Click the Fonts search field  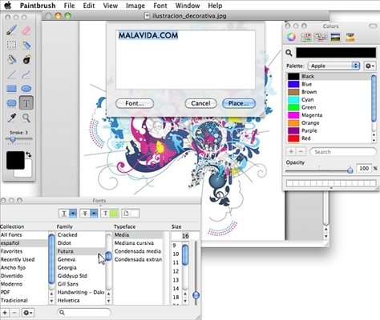(84, 312)
